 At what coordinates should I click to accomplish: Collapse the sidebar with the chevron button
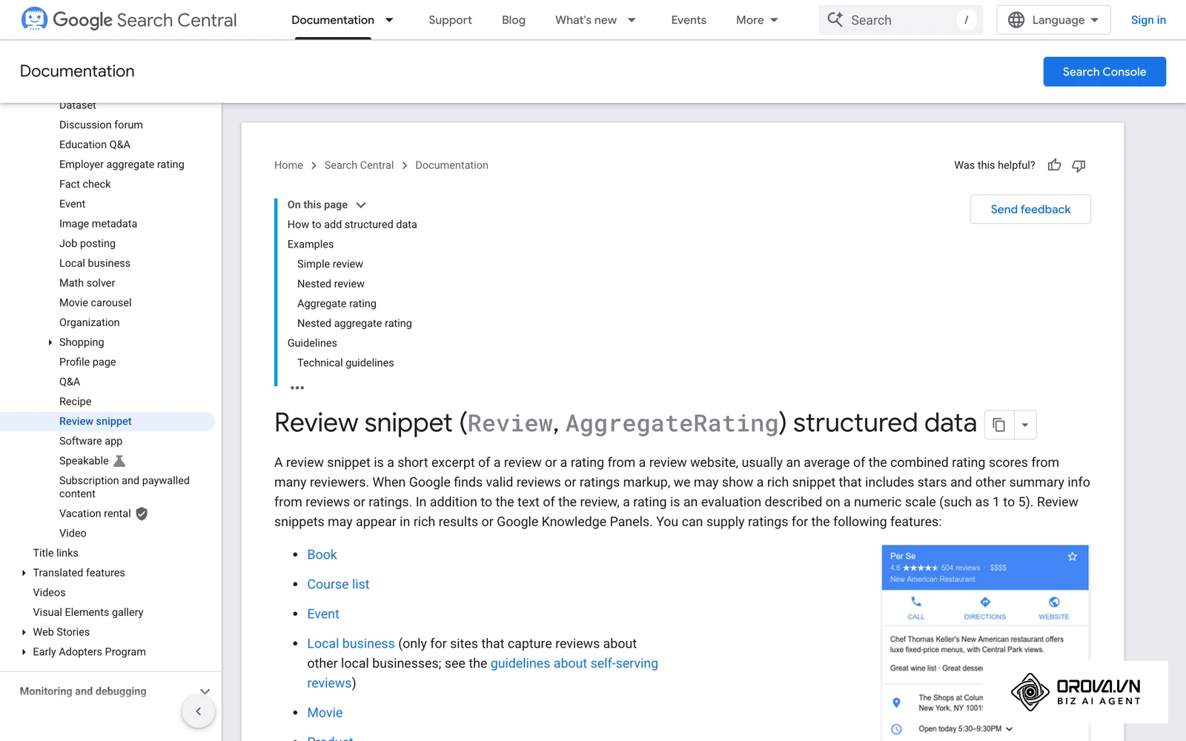point(198,711)
